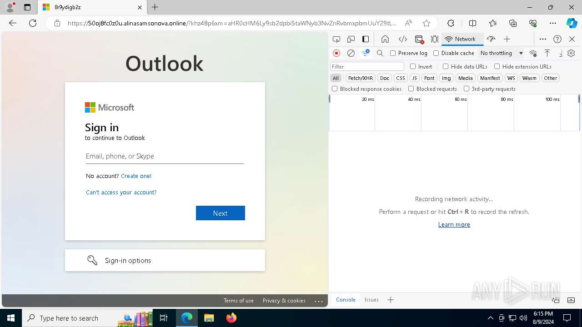Clear the network log icon
The width and height of the screenshot is (582, 327).
351,53
